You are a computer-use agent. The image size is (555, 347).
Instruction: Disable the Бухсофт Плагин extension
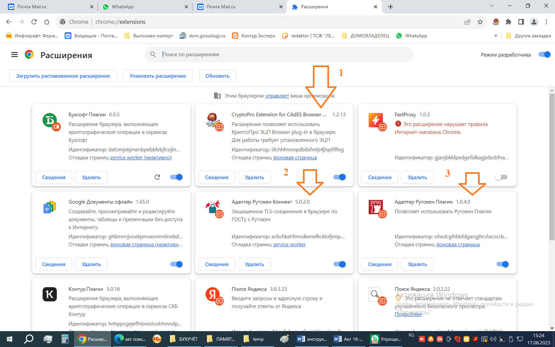point(176,177)
